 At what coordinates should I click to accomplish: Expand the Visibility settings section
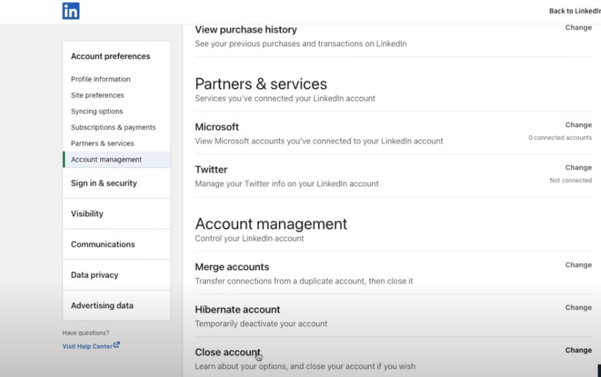coord(87,214)
